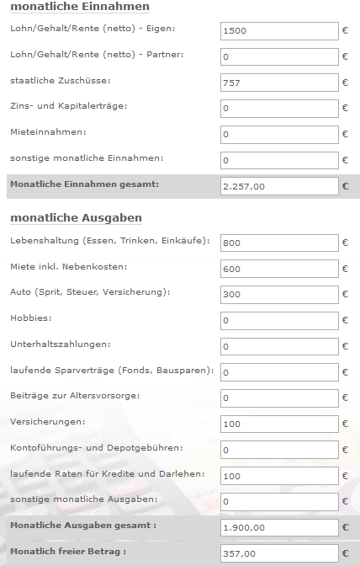Click the laufende Sparverträge input field
Image resolution: width=360 pixels, height=566 pixels.
(279, 372)
